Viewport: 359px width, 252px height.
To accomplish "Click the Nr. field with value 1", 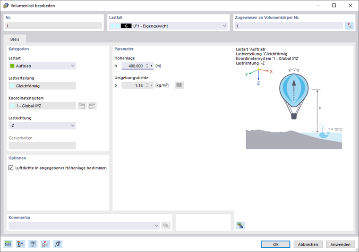I will click(x=53, y=26).
